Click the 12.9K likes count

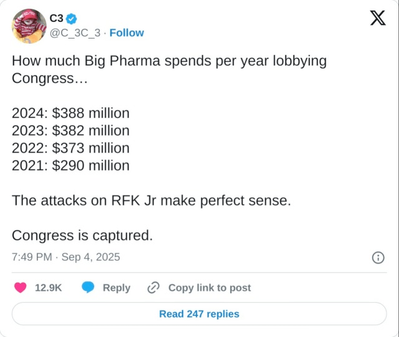tap(48, 288)
